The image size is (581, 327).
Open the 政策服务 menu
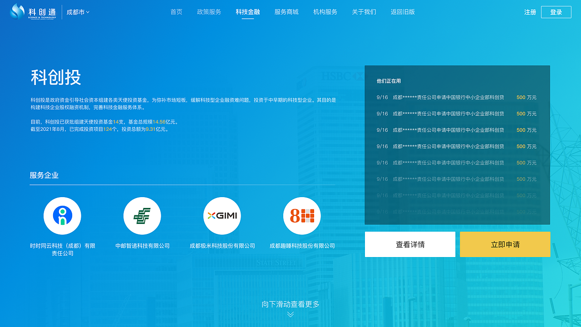(x=209, y=12)
